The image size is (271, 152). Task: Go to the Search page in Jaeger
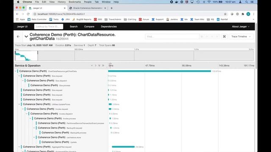74,27
